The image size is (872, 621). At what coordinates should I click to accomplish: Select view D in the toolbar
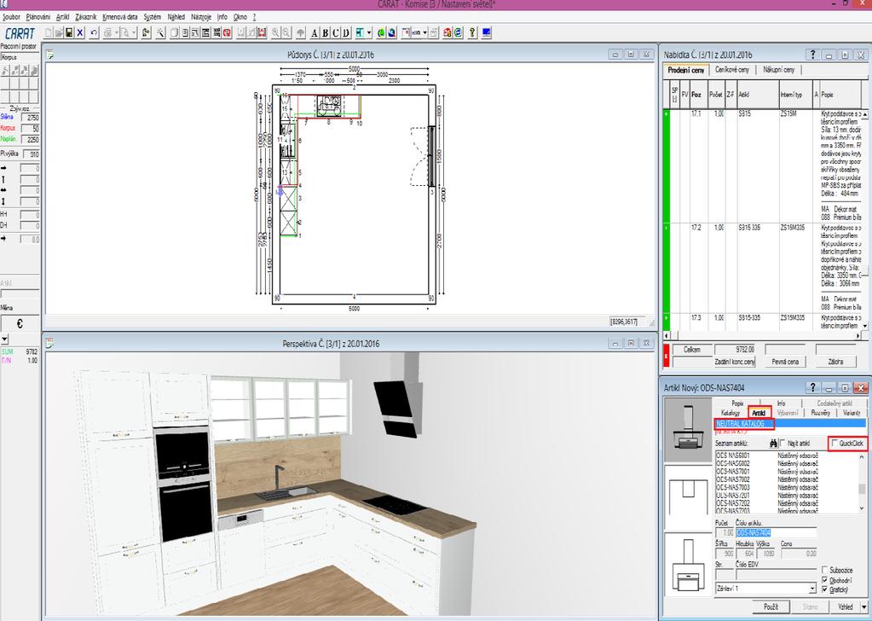pos(346,32)
